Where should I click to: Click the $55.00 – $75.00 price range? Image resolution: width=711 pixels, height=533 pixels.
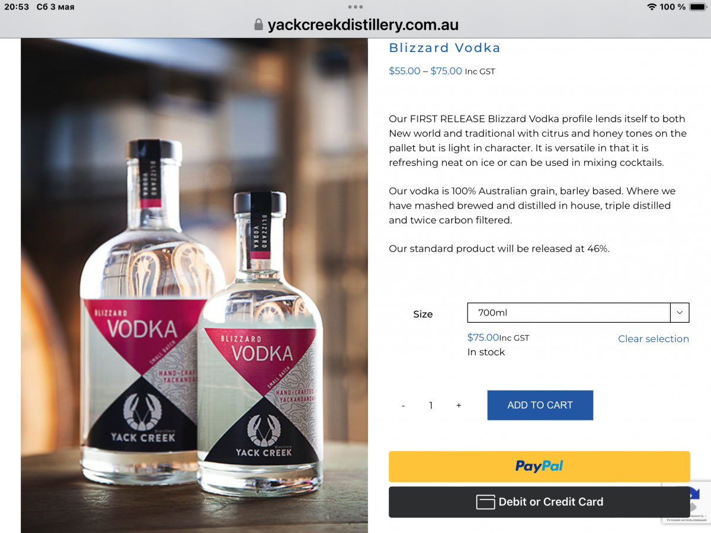pyautogui.click(x=425, y=71)
